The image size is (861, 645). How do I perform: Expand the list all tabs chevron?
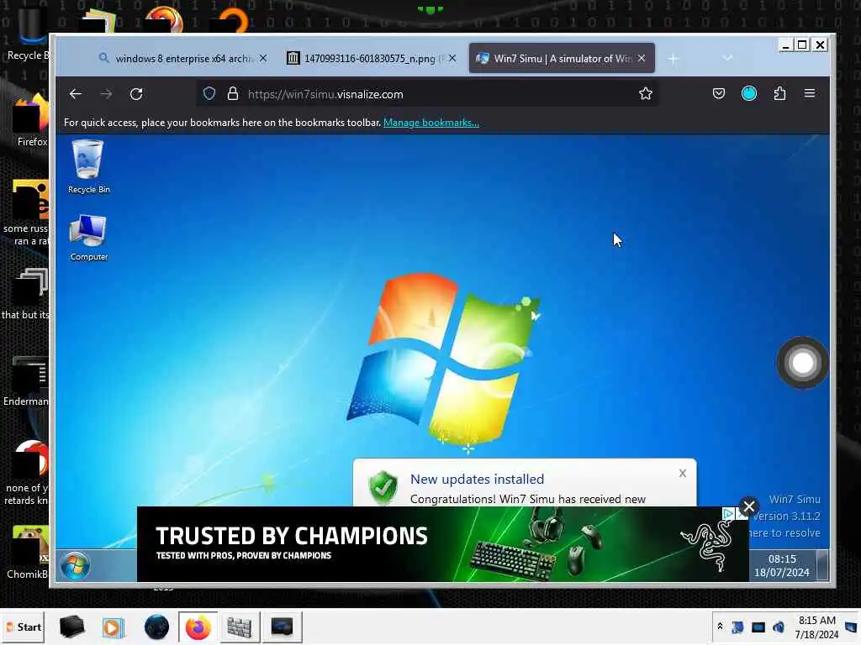(x=727, y=58)
